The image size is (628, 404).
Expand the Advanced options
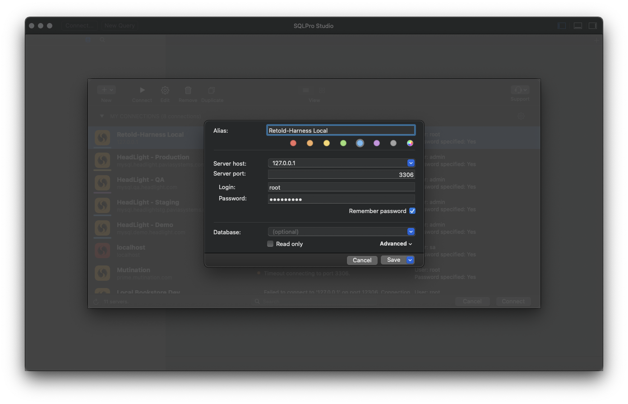(x=396, y=244)
